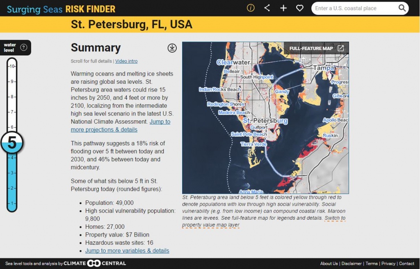Open Privacy footer link
Screen dimensions: 420x269
pyautogui.click(x=388, y=264)
